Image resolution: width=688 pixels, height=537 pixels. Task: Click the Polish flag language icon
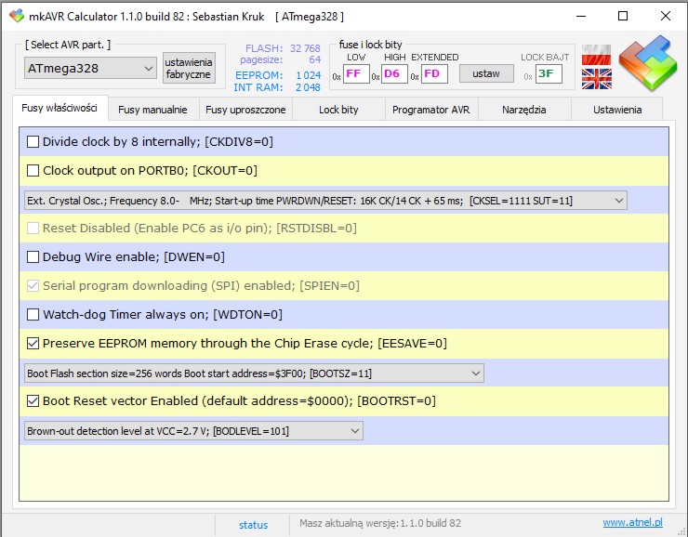pyautogui.click(x=596, y=56)
